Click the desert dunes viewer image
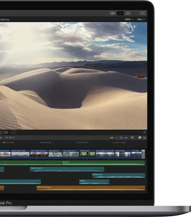This screenshot has height=217, width=191. pos(74,76)
